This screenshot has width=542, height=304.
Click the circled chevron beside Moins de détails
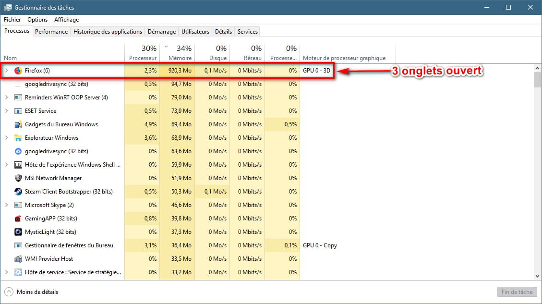coord(9,292)
